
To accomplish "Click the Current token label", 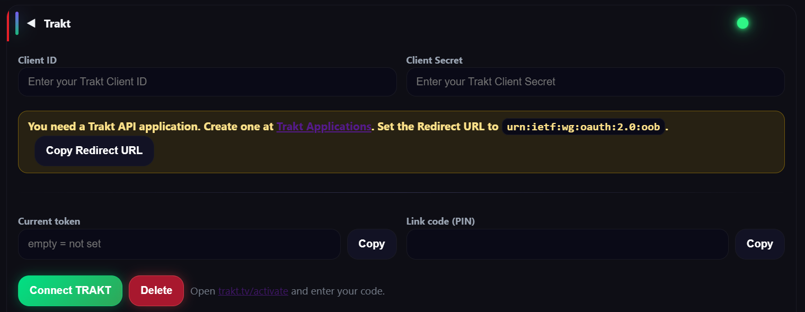I will (49, 221).
